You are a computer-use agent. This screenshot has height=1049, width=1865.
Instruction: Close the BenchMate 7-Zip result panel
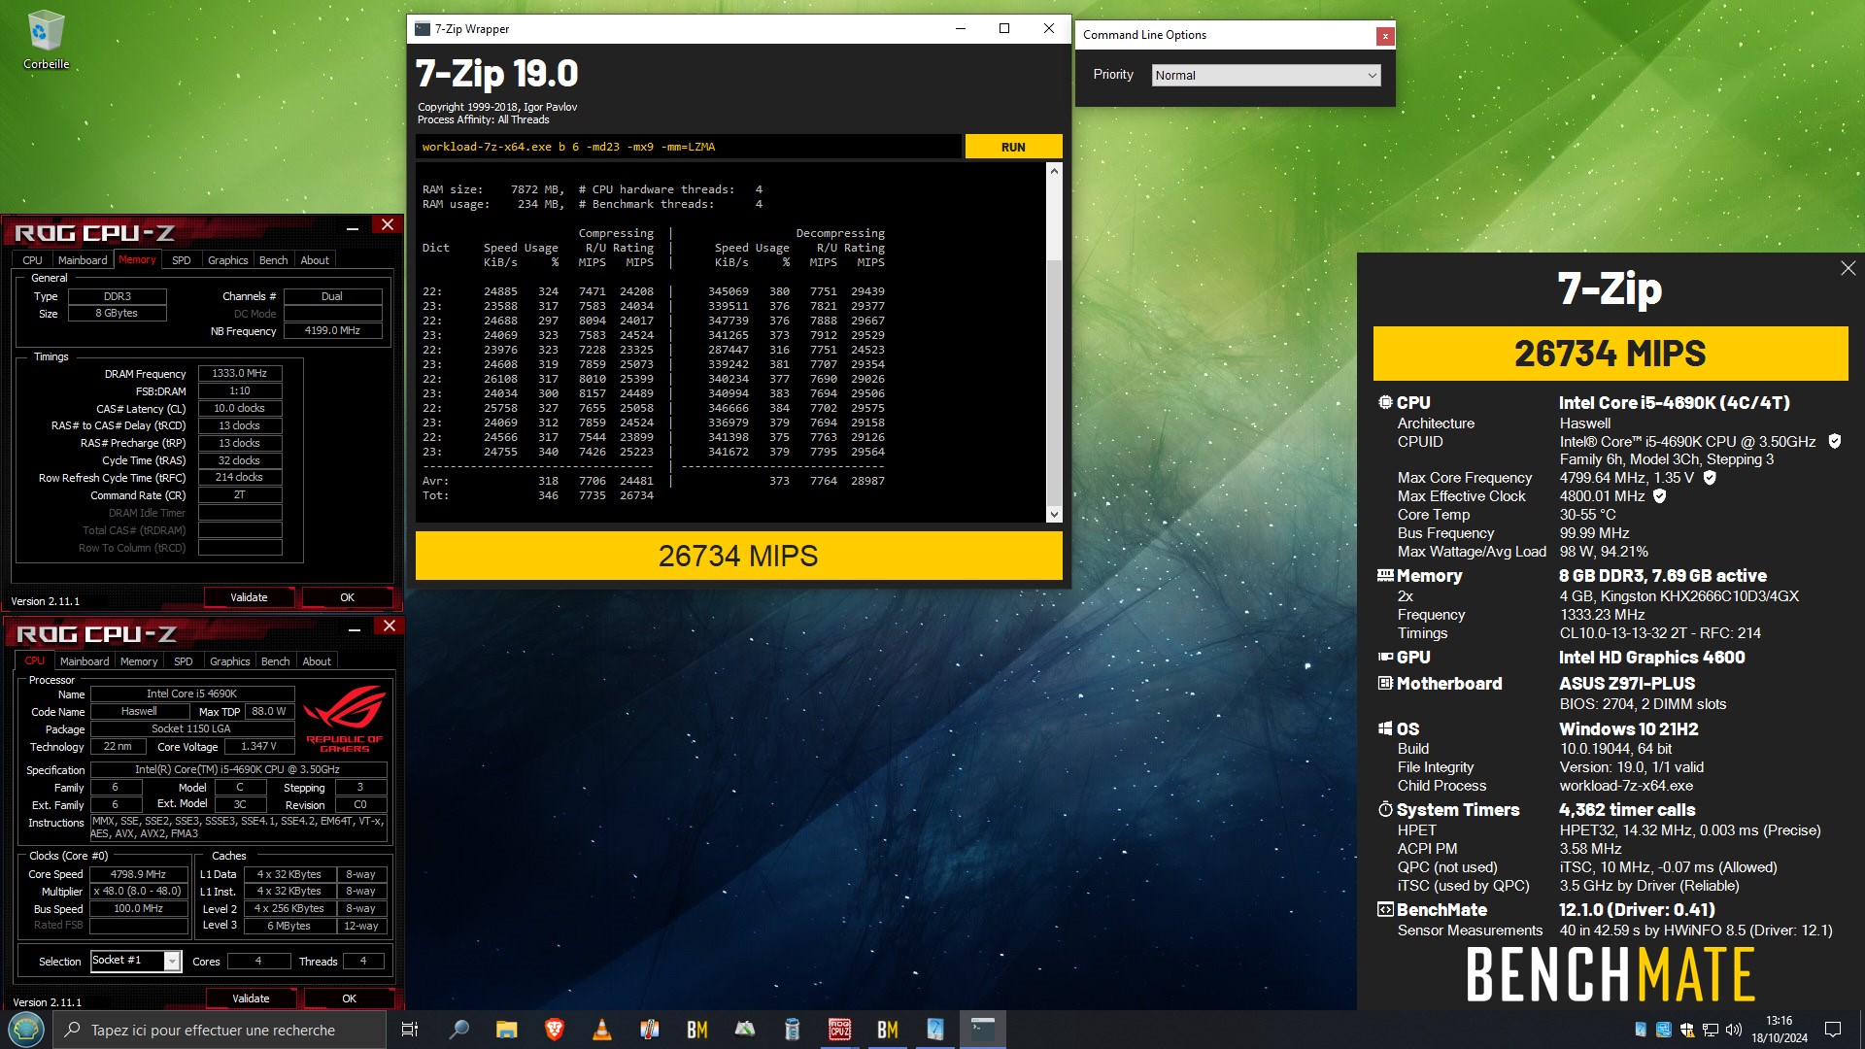tap(1848, 268)
